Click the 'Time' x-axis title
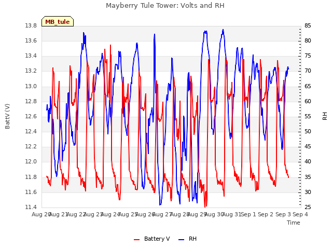Image resolution: width=332 pixels, height=249 pixels. click(294, 223)
